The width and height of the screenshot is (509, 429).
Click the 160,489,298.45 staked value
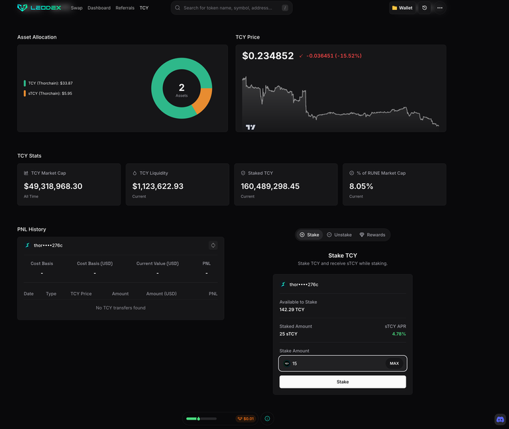(270, 186)
